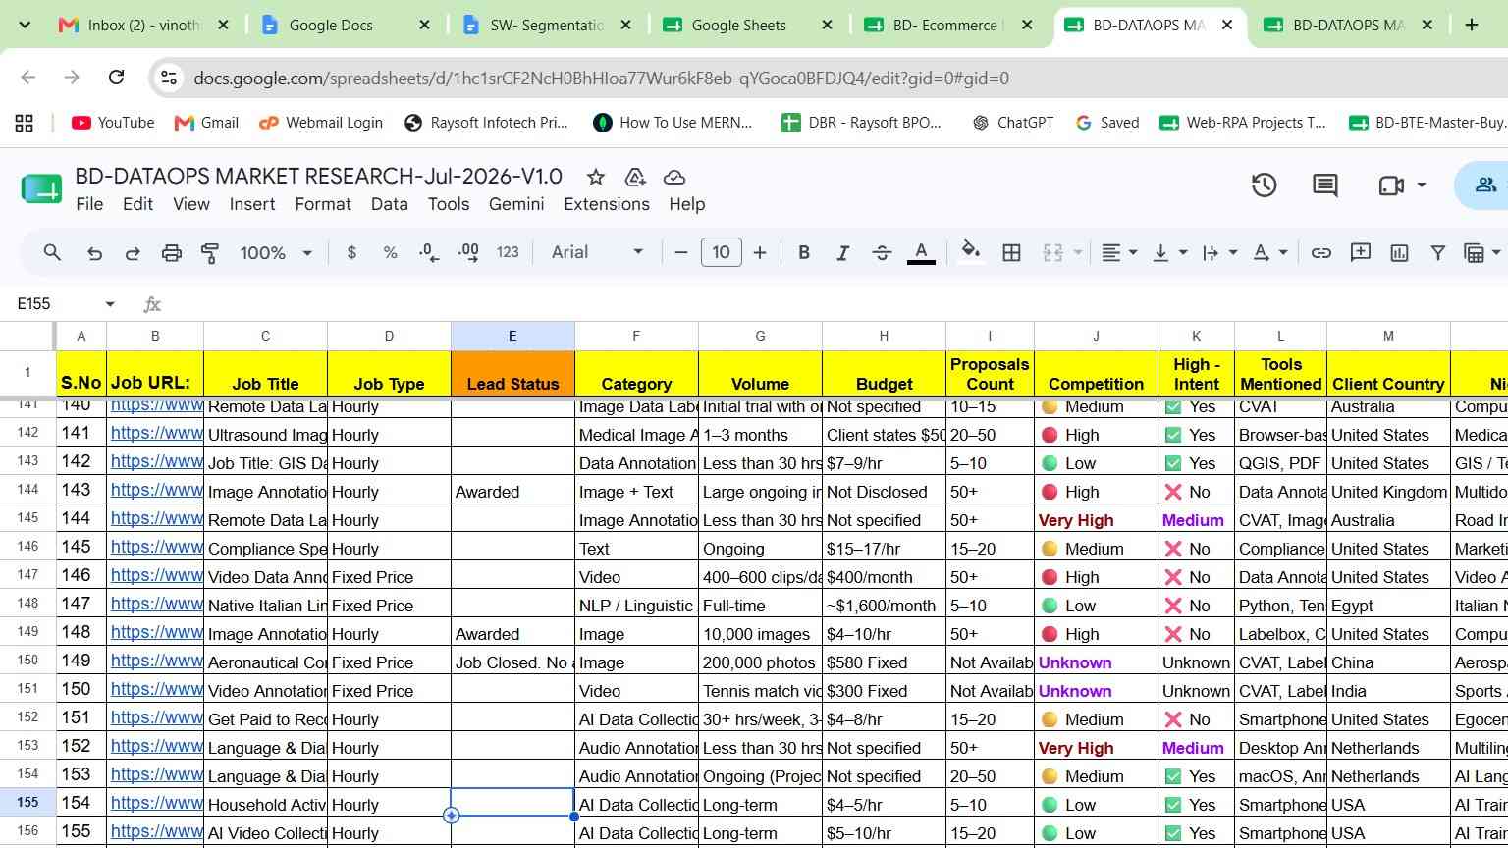Insert link using the toolbar icon

pyautogui.click(x=1321, y=253)
